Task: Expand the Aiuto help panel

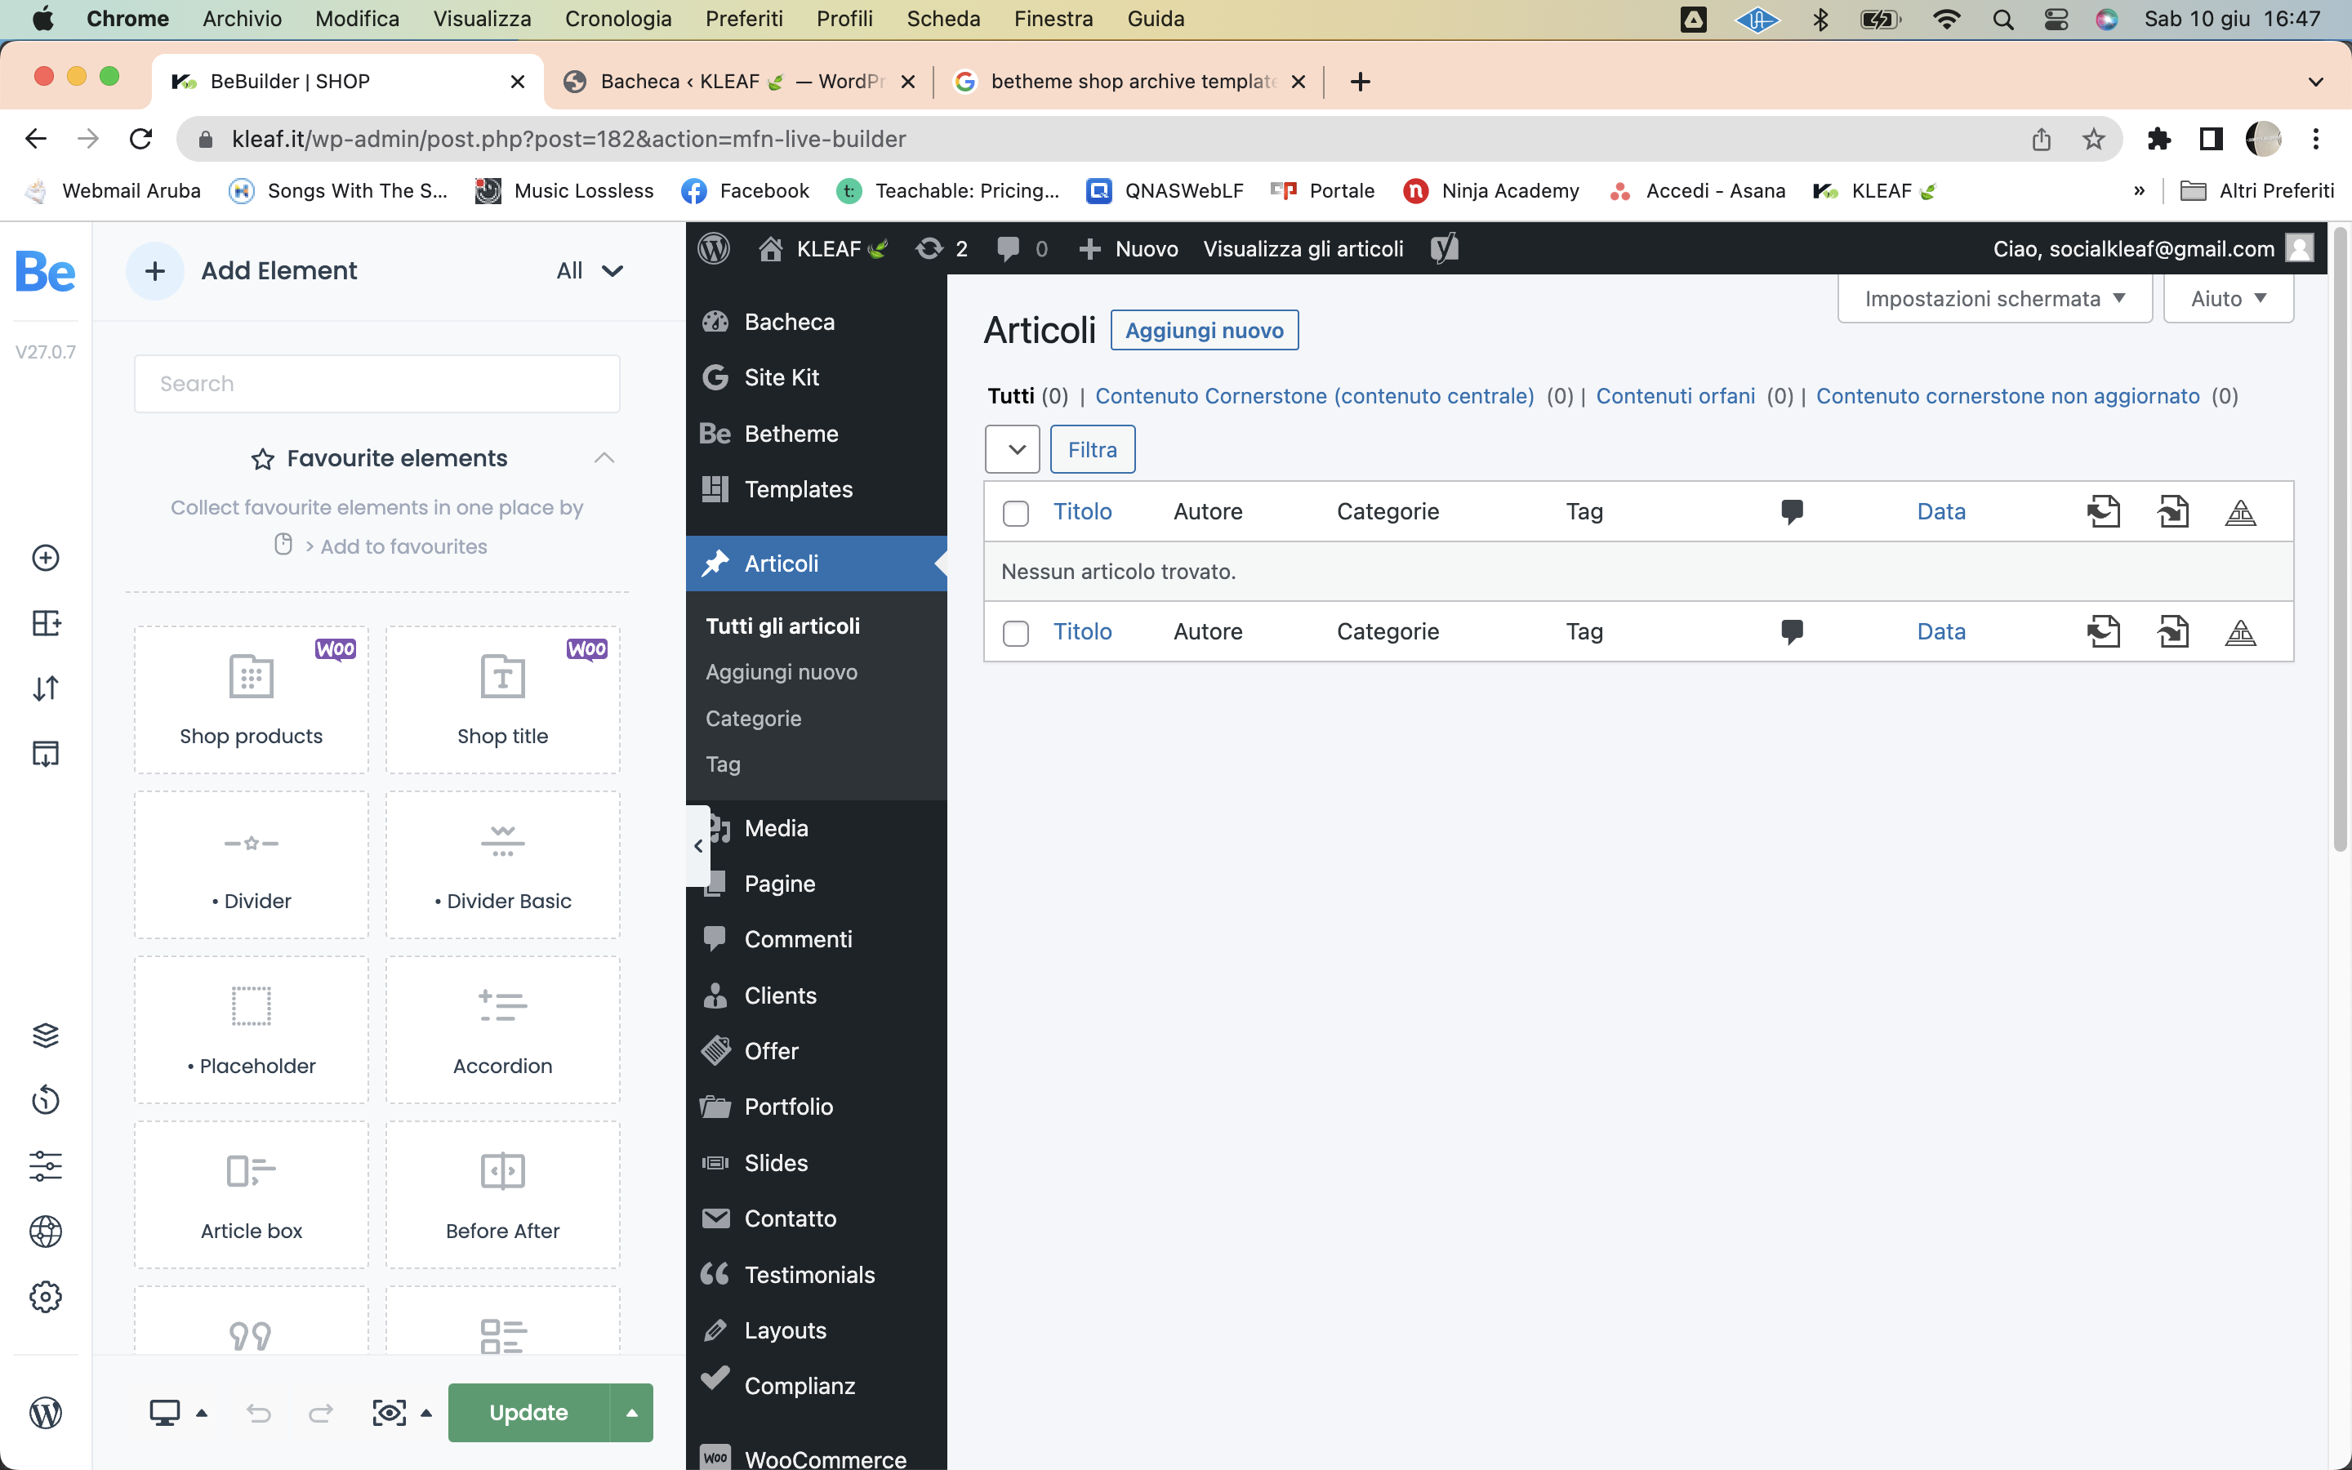Action: point(2229,298)
